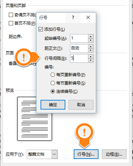Decrease the 起始编号 value with down arrow
The height and width of the screenshot is (166, 133).
tap(90, 40)
